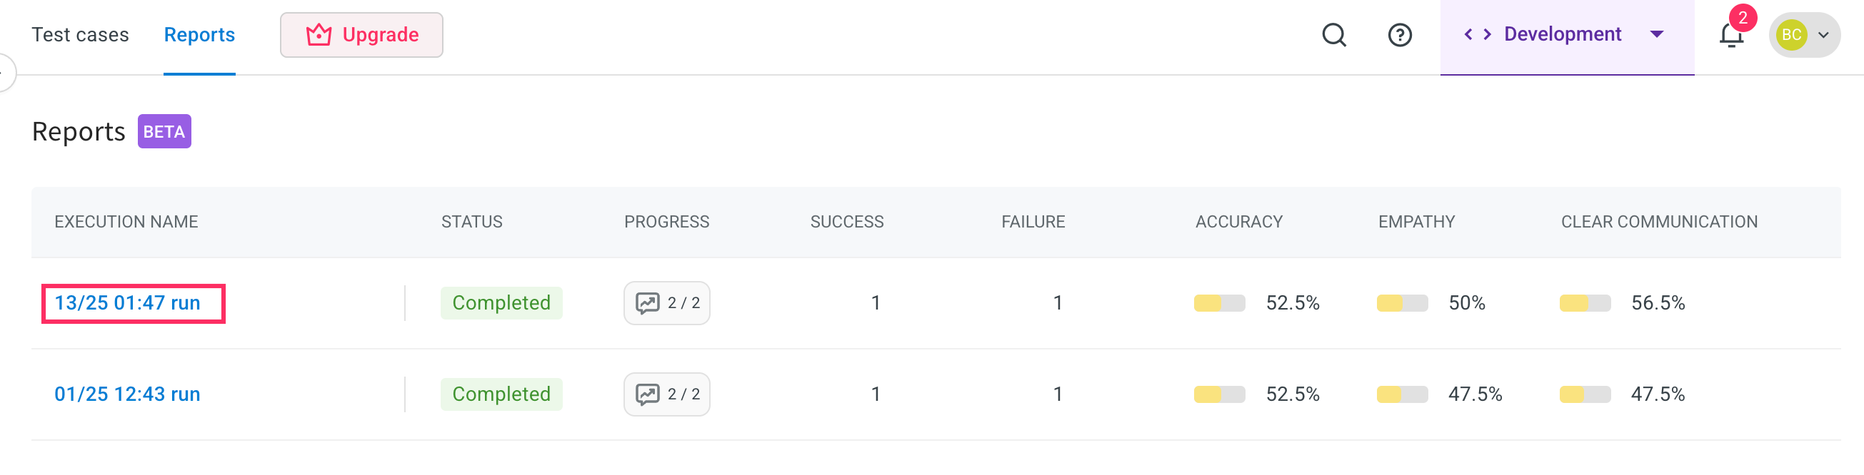
Task: Click the BC user avatar
Action: coord(1791,35)
